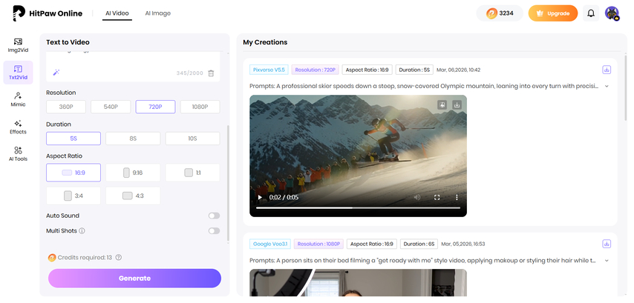634x303 pixels.
Task: Click the Resolution : 720P tag
Action: tap(315, 70)
